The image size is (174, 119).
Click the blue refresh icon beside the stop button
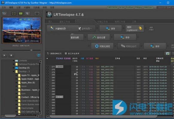pyautogui.click(x=39, y=55)
